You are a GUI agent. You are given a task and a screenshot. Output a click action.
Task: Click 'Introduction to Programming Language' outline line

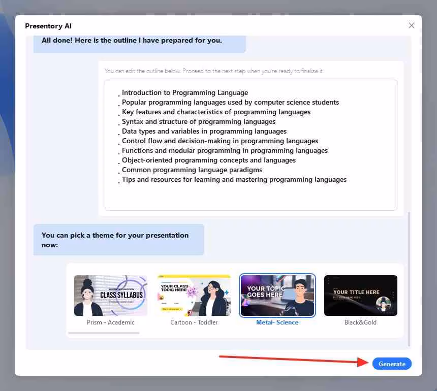coord(185,92)
